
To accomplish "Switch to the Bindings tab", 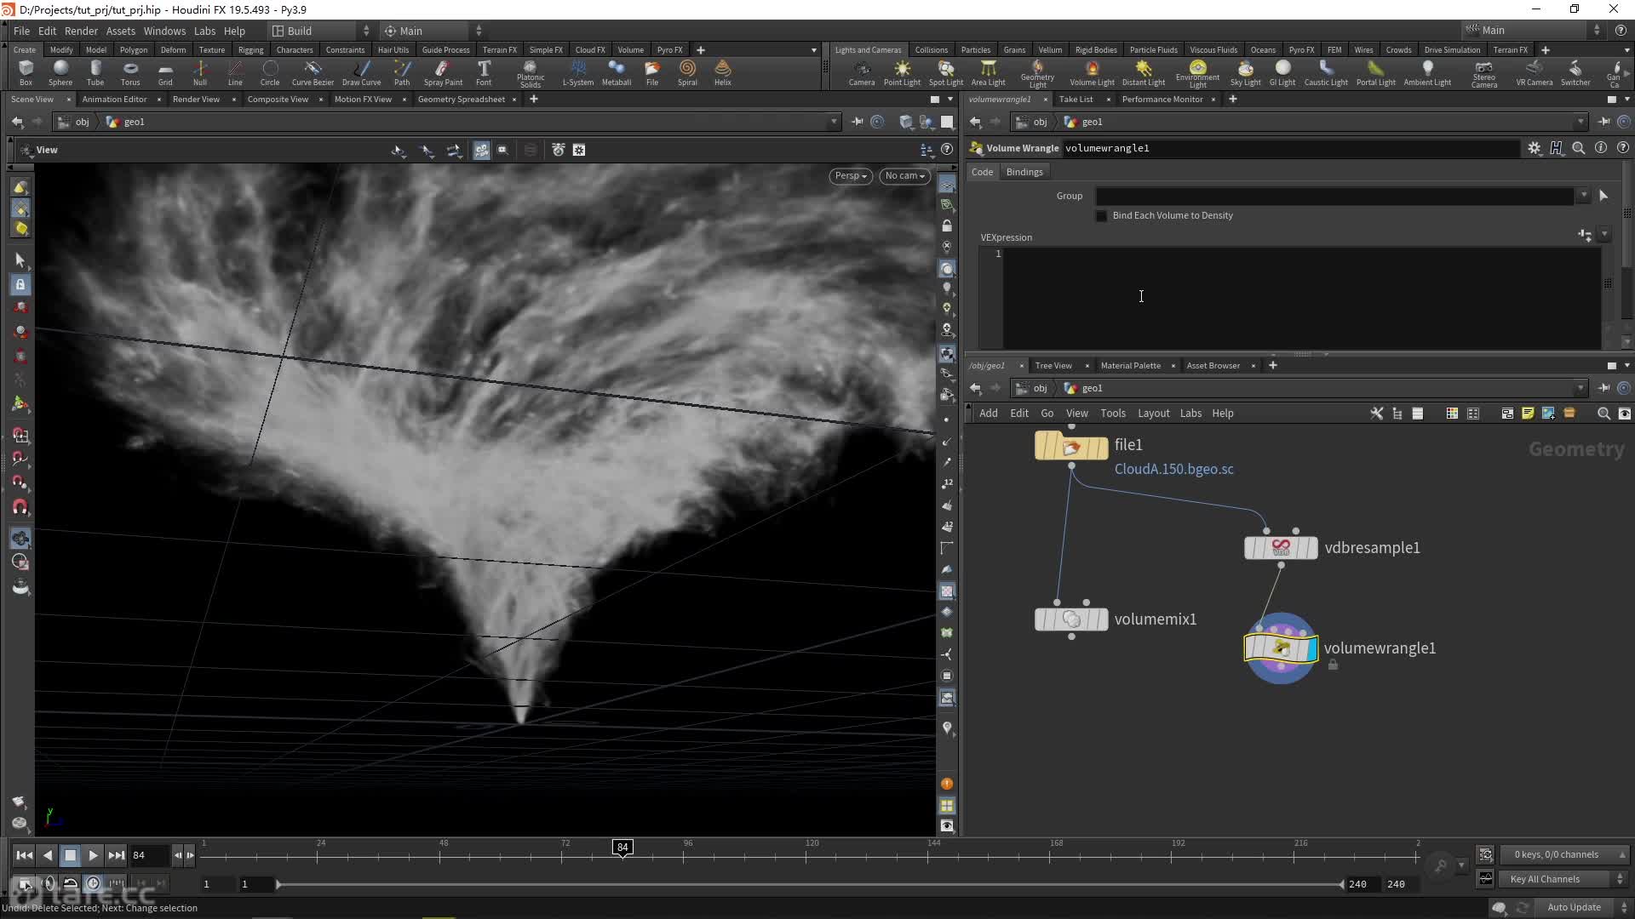I will point(1024,172).
